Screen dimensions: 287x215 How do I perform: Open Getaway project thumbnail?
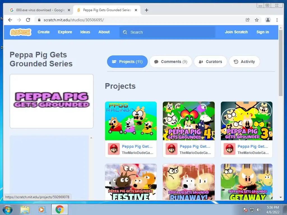tap(247, 182)
